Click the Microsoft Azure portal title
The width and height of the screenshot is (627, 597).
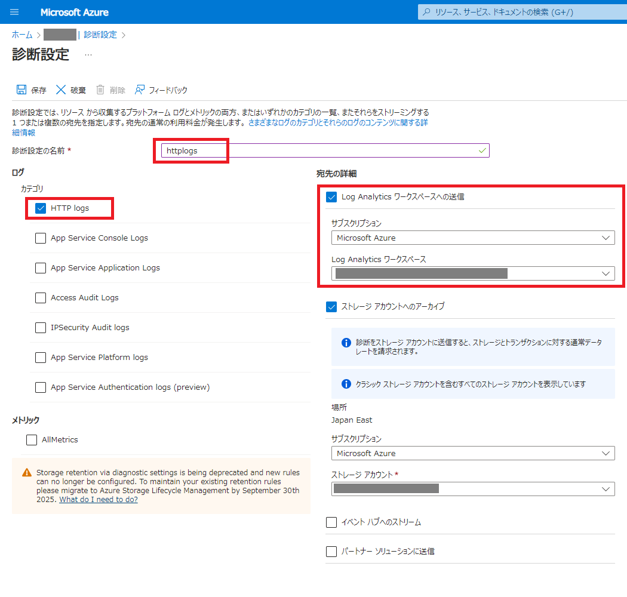[x=75, y=13]
